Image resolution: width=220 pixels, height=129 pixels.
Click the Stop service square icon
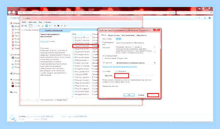coord(58,26)
